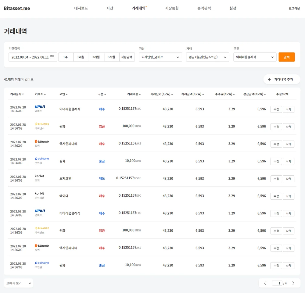This screenshot has width=305, height=293.
Task: Navigate to the 대시보드 menu
Action: (x=81, y=8)
